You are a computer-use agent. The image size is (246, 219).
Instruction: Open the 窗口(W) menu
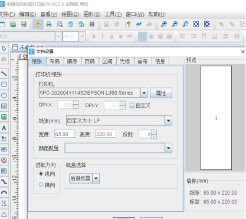click(135, 14)
